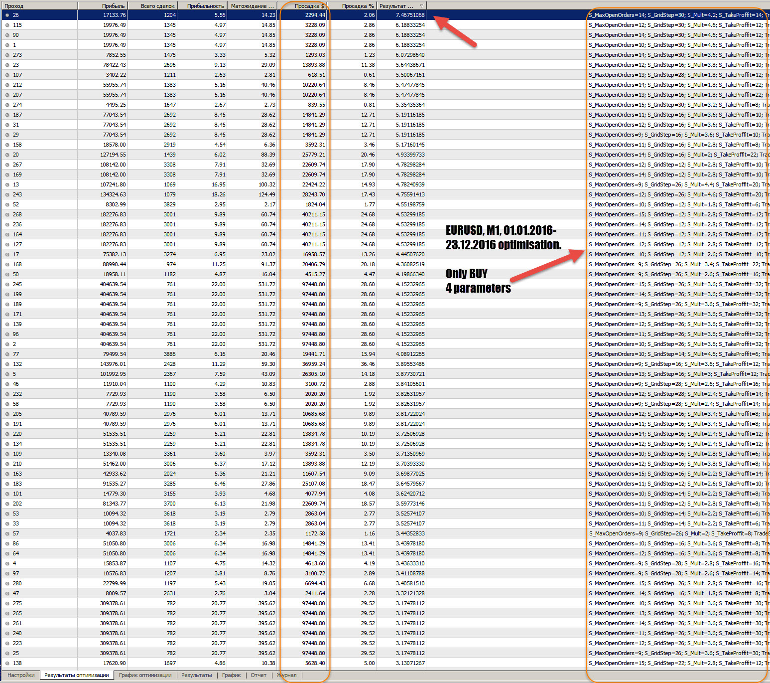Click the row icon for pass 273
The height and width of the screenshot is (683, 770).
7,55
